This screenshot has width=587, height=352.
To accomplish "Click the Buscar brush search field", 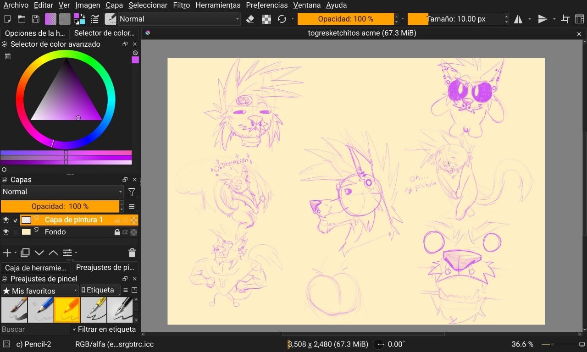I will pos(34,329).
